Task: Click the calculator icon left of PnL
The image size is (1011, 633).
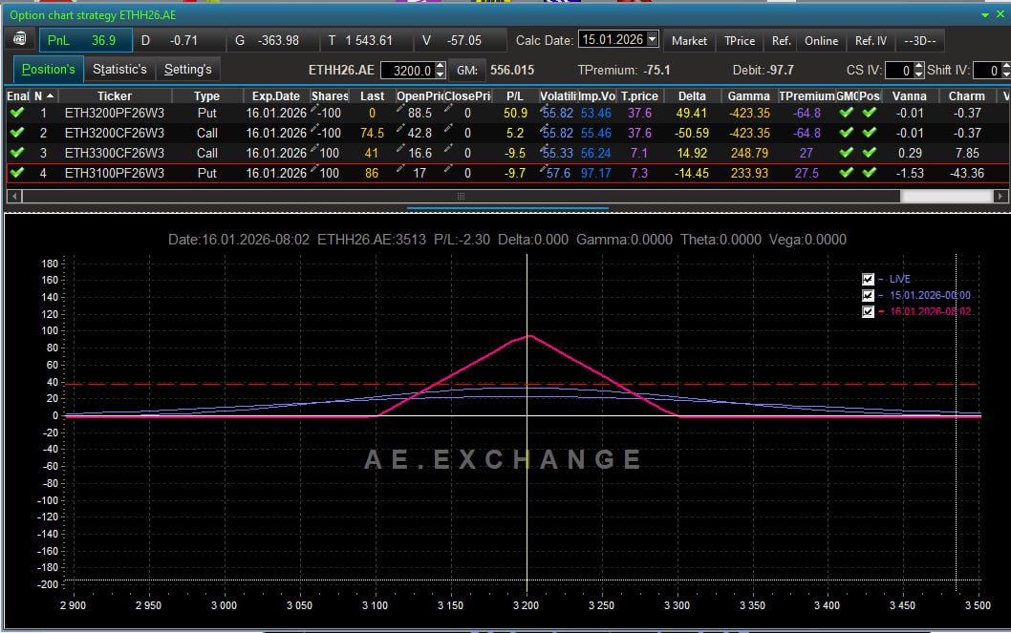Action: tap(20, 40)
